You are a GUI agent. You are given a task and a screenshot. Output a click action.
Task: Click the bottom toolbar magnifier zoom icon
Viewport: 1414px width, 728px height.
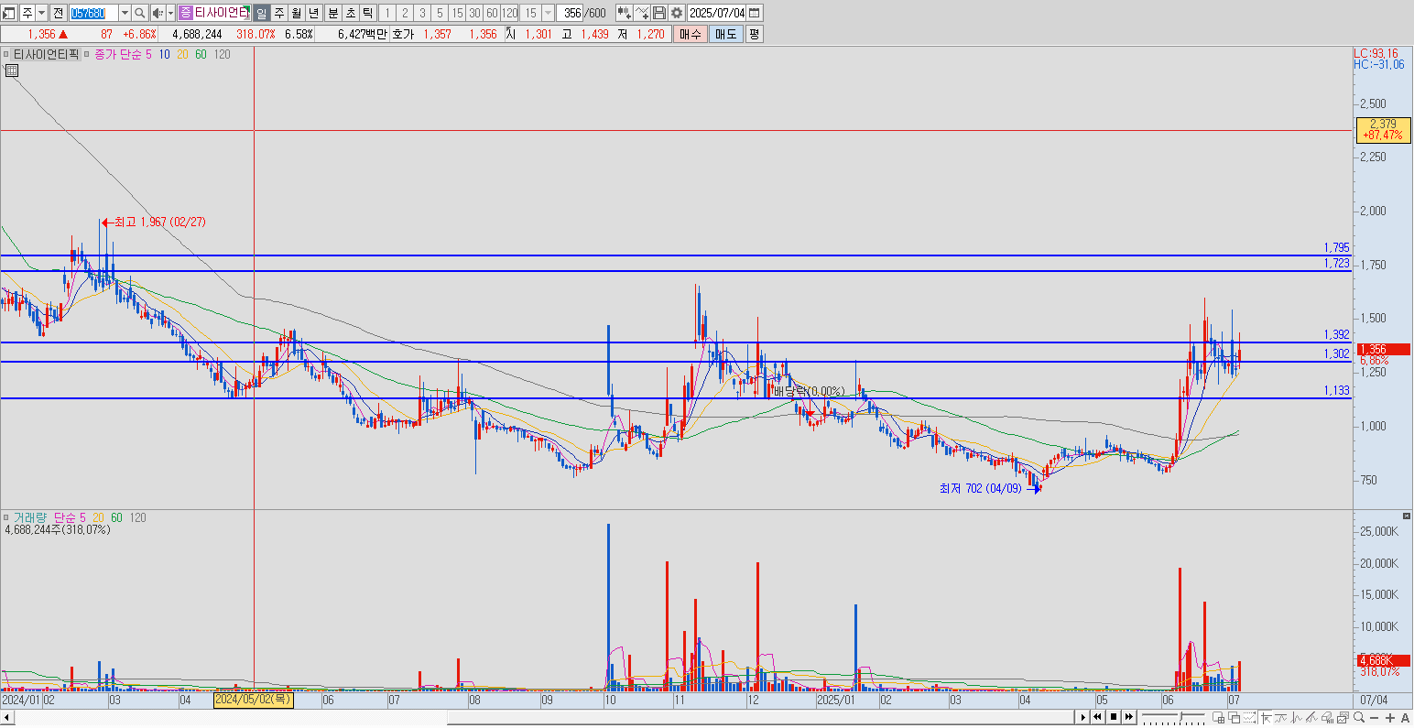tap(1358, 717)
